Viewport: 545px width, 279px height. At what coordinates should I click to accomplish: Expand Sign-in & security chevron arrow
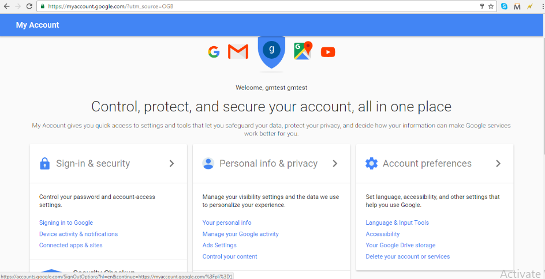click(x=171, y=164)
